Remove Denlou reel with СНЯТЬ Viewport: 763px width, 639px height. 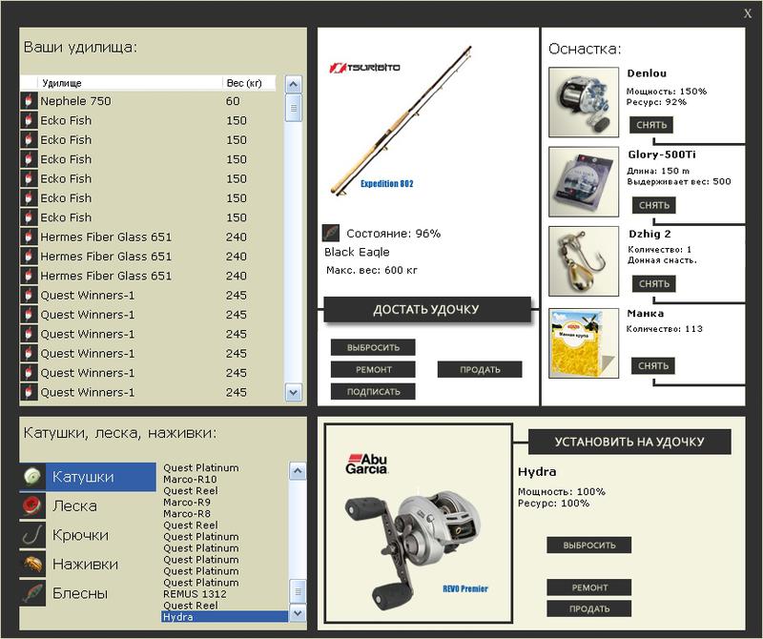tap(651, 125)
